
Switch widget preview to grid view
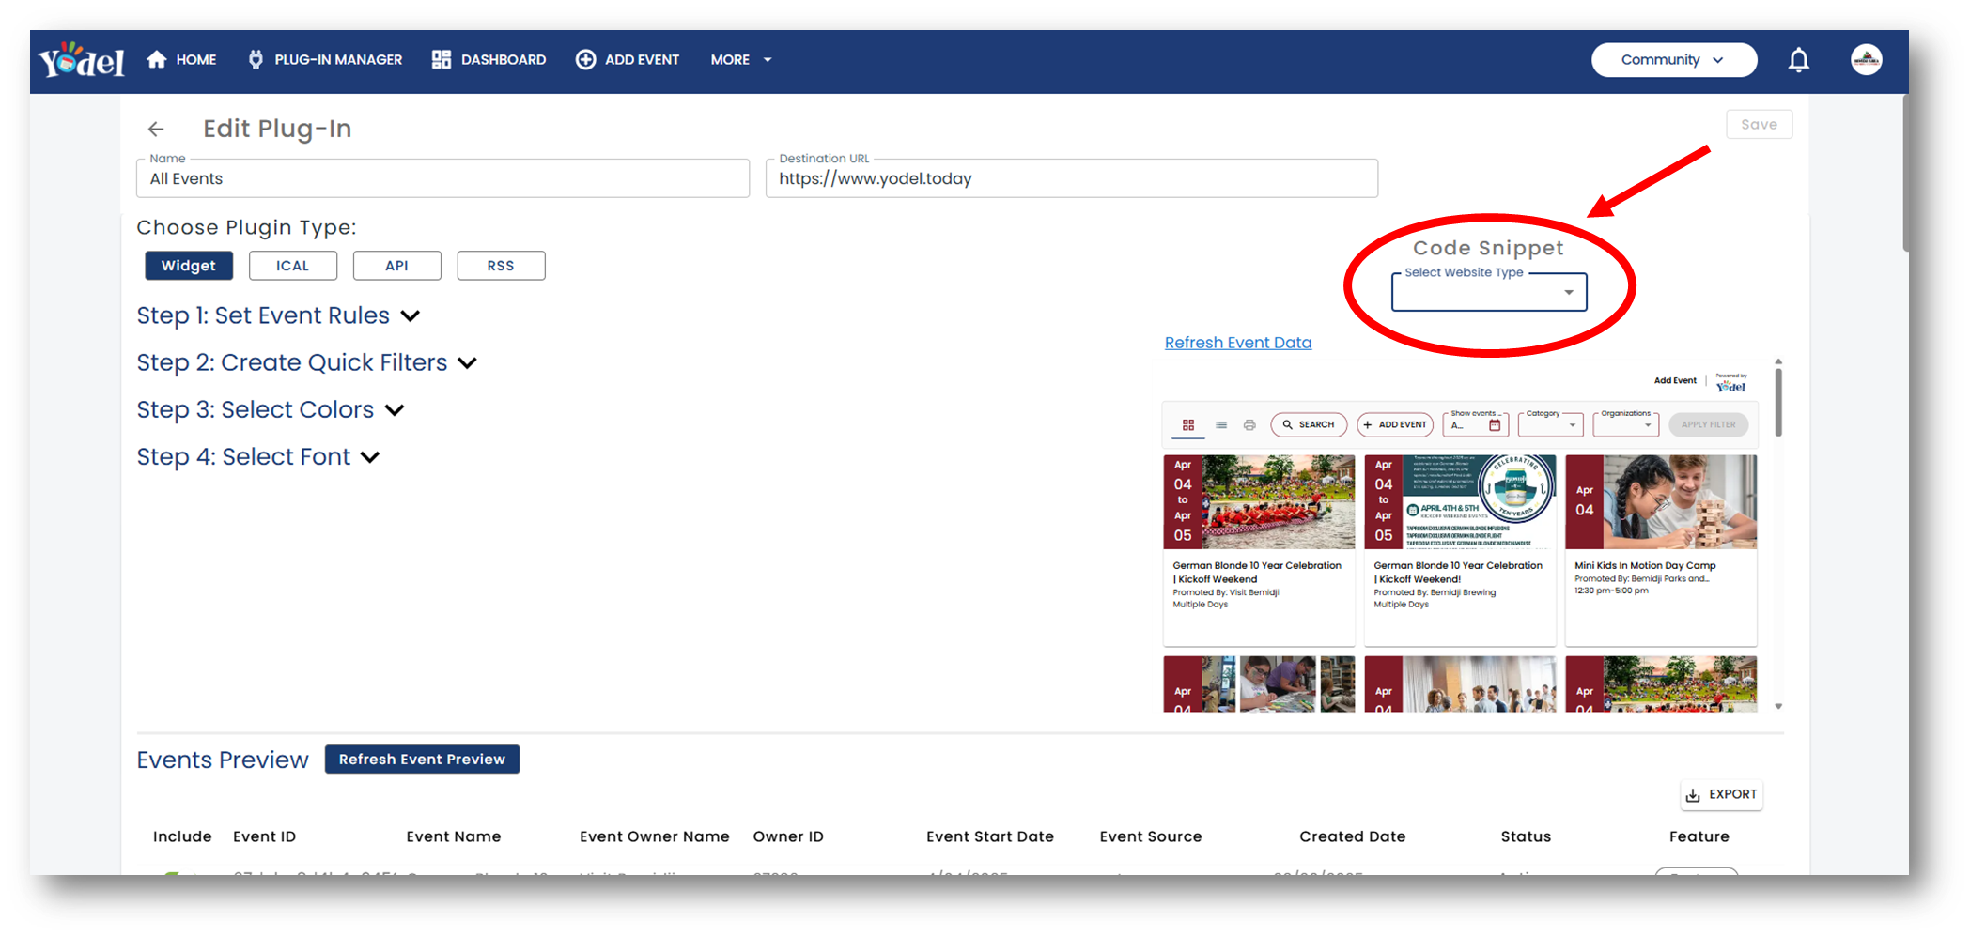pyautogui.click(x=1187, y=424)
